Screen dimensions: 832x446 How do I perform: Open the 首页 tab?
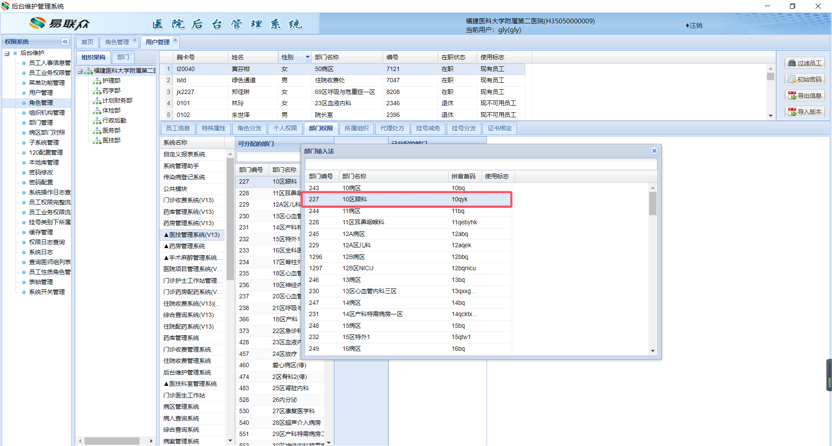pos(87,42)
